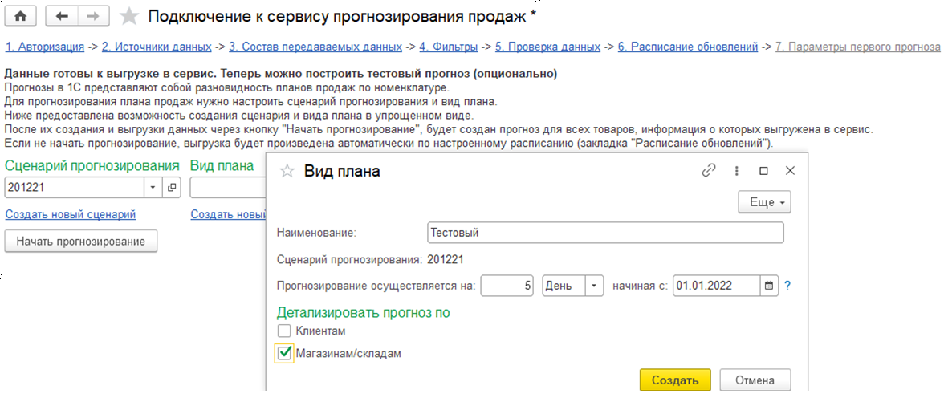The width and height of the screenshot is (944, 398).
Task: Uncheck the Магазинам/складам checkbox
Action: point(283,352)
